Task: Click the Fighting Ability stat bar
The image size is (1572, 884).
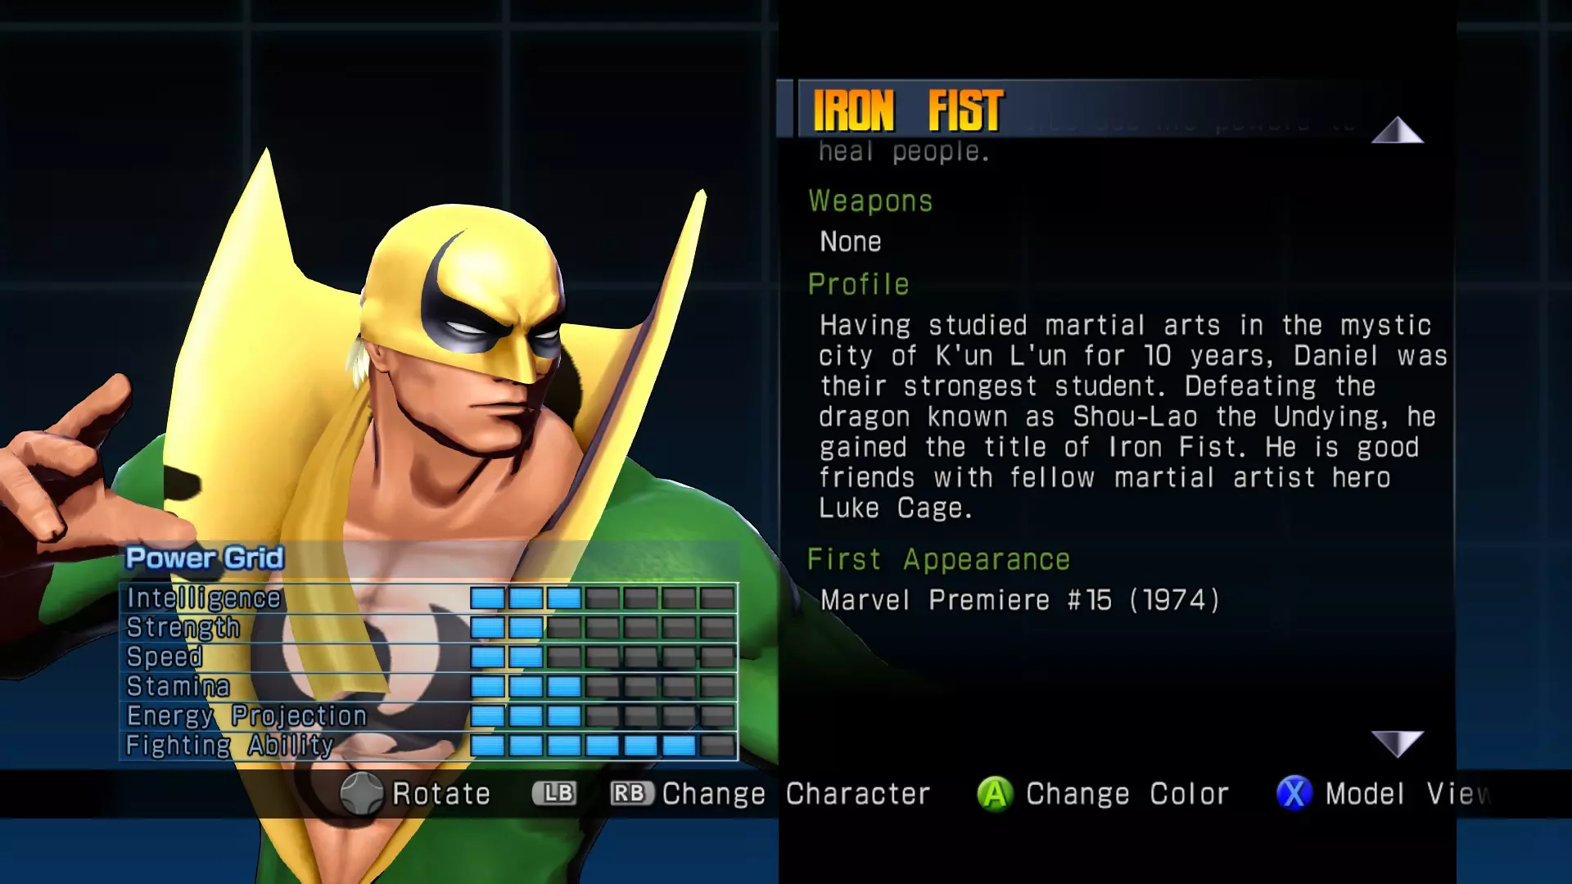Action: [x=603, y=746]
